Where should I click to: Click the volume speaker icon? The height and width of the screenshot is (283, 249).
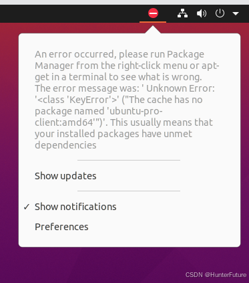tap(202, 13)
